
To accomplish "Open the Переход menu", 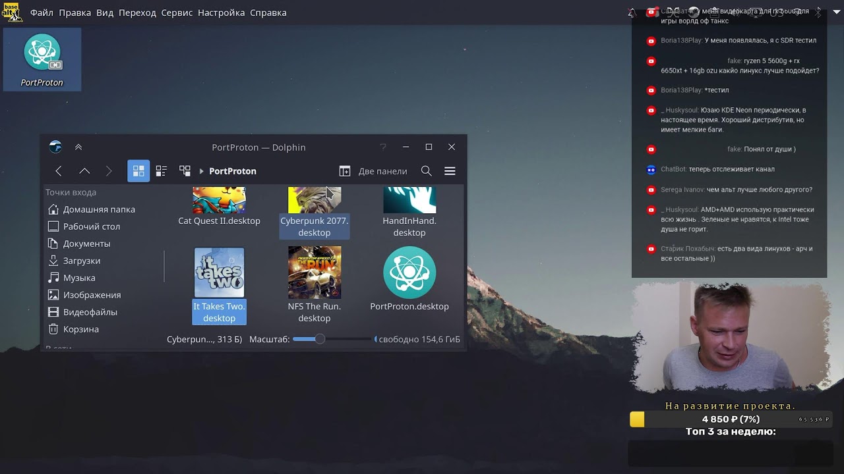I will [x=137, y=13].
